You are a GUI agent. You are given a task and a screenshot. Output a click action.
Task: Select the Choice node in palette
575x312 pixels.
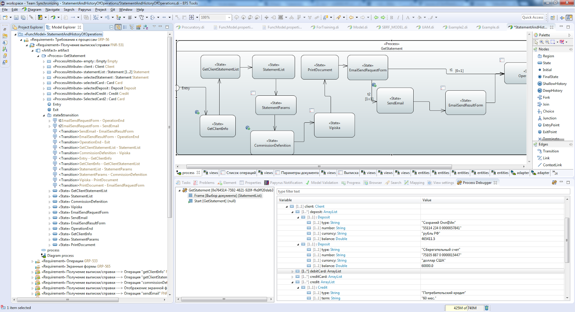pyautogui.click(x=548, y=111)
